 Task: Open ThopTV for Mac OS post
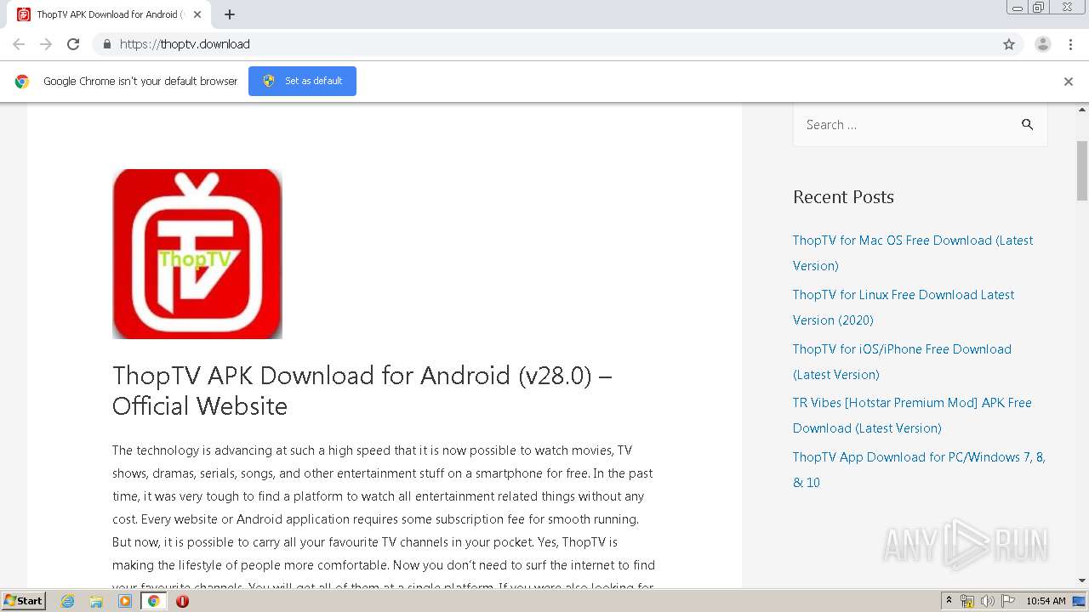913,252
